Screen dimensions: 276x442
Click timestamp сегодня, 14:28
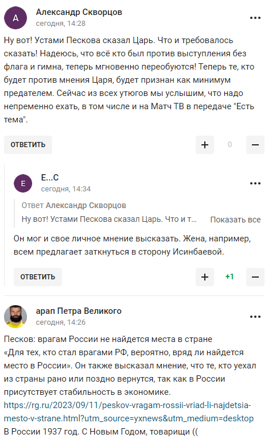pyautogui.click(x=60, y=24)
